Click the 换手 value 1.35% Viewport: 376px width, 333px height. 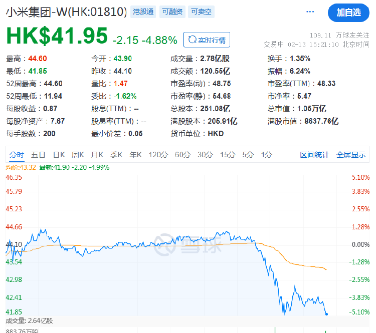(300, 59)
